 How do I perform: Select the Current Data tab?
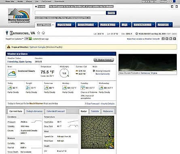pyautogui.click(x=16, y=111)
